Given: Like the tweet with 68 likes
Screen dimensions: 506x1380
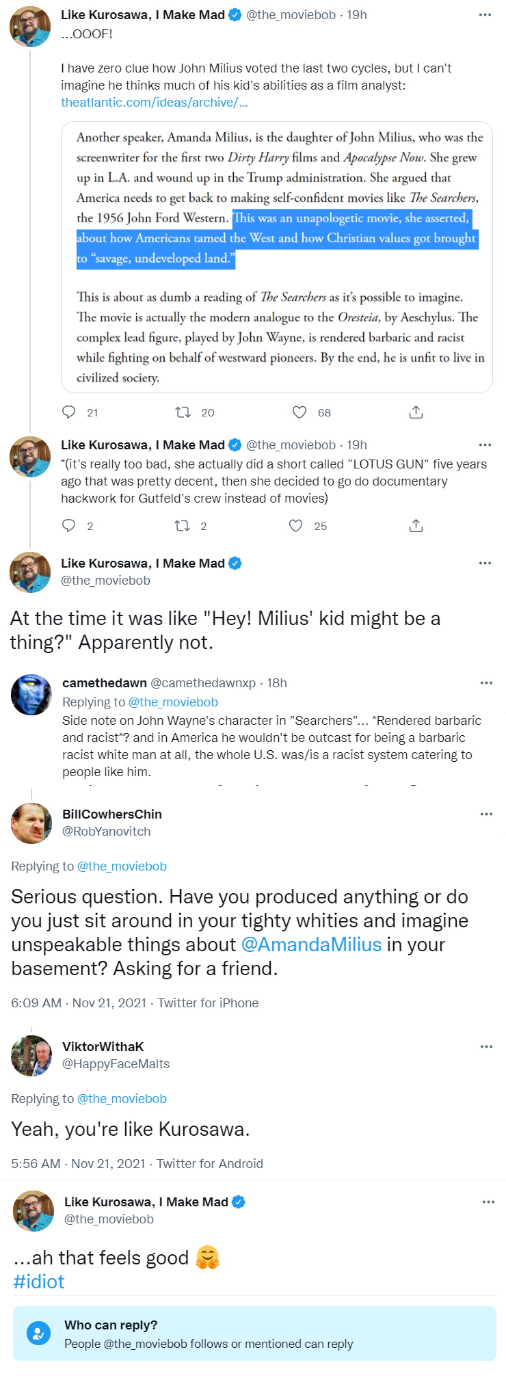Looking at the screenshot, I should point(299,412).
